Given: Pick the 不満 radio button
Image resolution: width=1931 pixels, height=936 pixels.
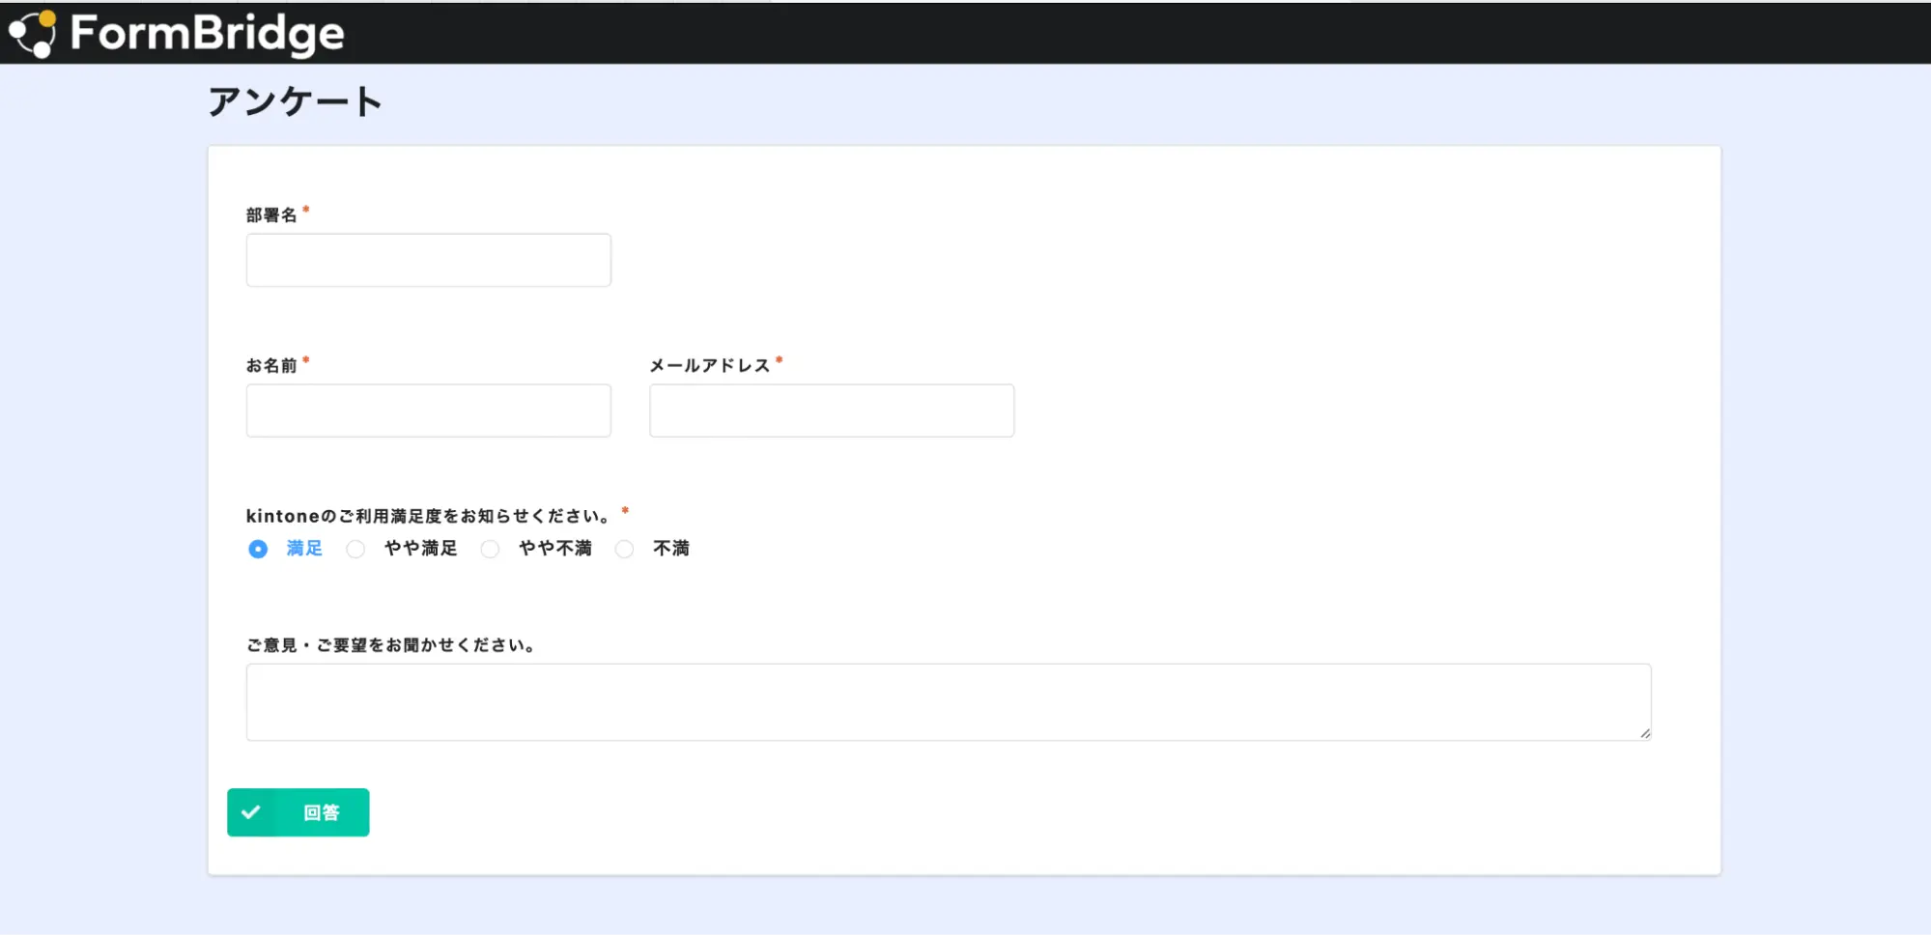Looking at the screenshot, I should 625,549.
